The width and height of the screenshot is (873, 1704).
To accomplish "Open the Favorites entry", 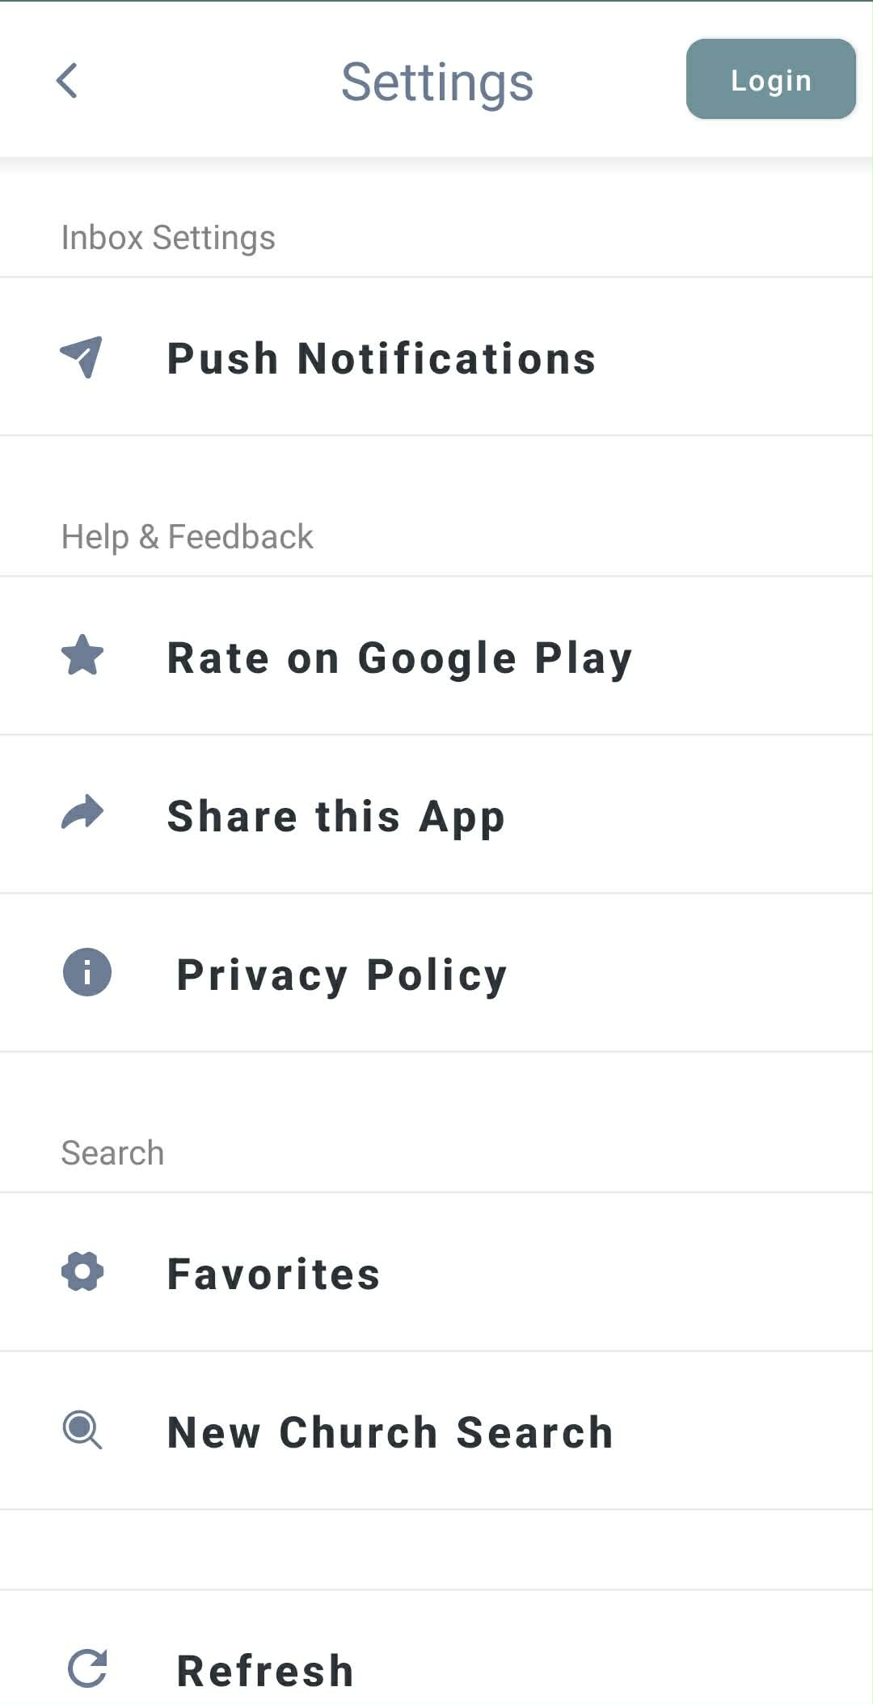I will click(273, 1274).
